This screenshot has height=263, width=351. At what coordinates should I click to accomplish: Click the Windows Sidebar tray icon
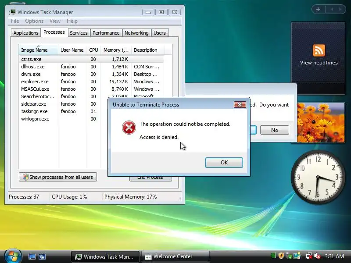pyautogui.click(x=297, y=256)
